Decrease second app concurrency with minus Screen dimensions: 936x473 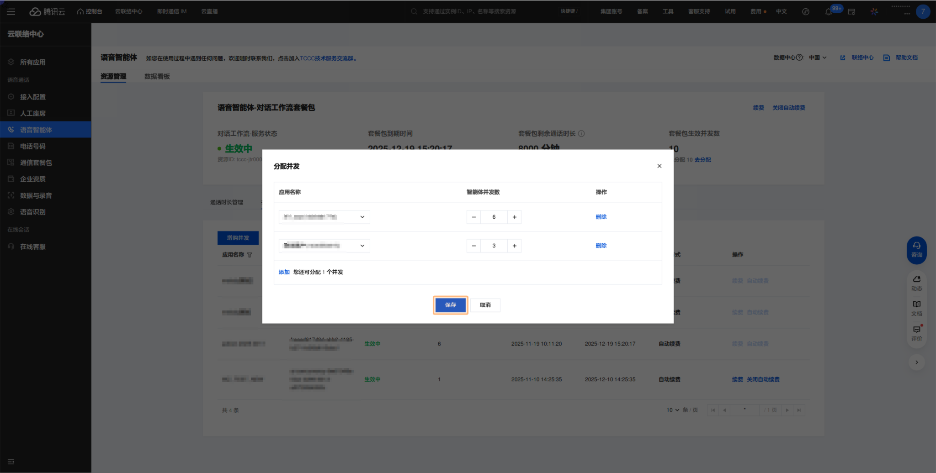coord(473,246)
